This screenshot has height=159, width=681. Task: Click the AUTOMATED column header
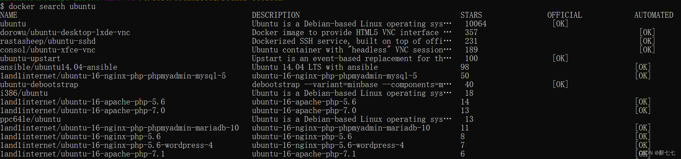coord(653,15)
